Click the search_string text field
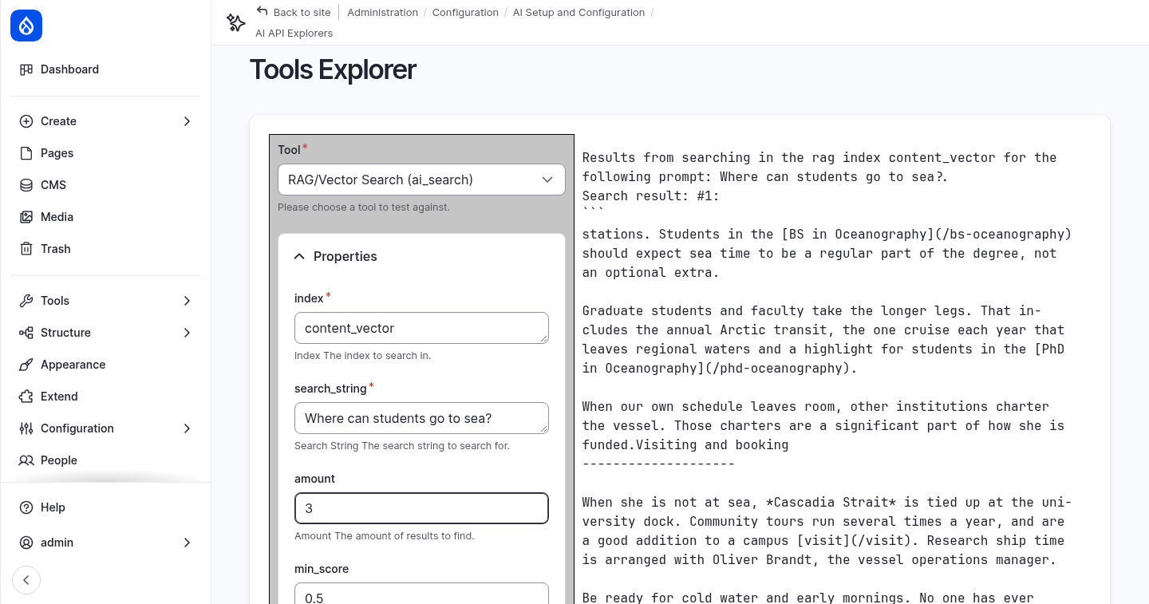The height and width of the screenshot is (604, 1149). click(x=421, y=418)
